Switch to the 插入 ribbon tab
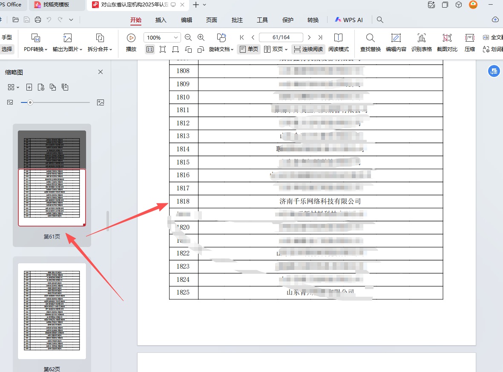This screenshot has height=372, width=503. click(161, 20)
